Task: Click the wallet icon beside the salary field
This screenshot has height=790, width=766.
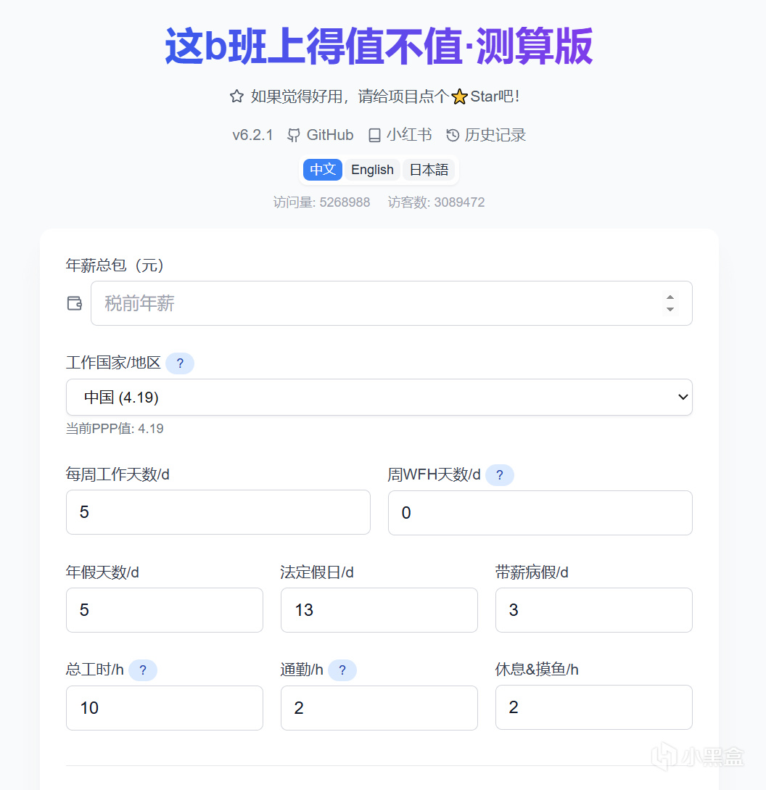Action: click(x=75, y=303)
